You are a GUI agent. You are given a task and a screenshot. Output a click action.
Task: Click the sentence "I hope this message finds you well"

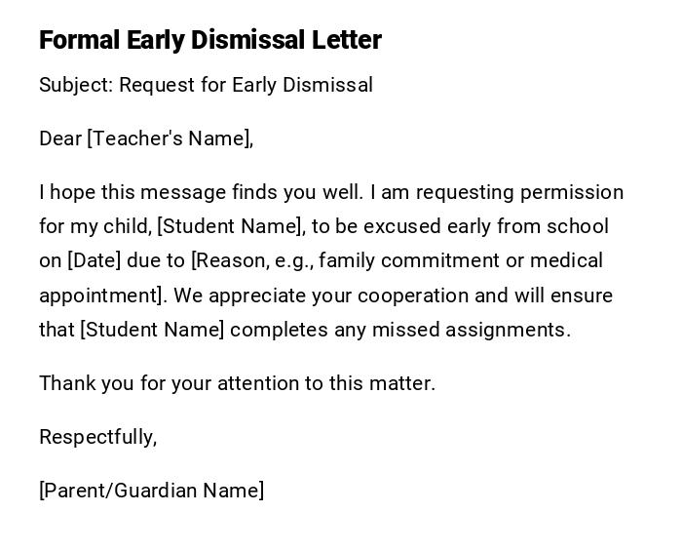coord(201,192)
